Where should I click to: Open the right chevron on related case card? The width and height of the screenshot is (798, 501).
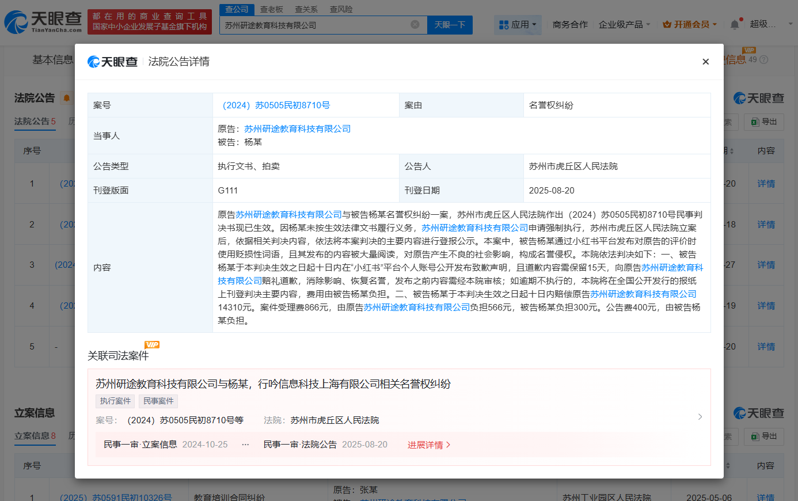[x=700, y=416]
